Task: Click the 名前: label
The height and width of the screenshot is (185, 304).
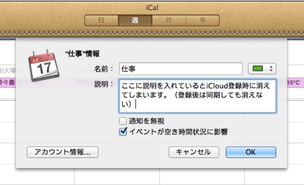Action: click(104, 69)
